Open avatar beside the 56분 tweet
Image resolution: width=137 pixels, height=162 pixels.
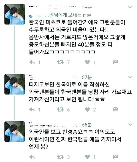15,132
